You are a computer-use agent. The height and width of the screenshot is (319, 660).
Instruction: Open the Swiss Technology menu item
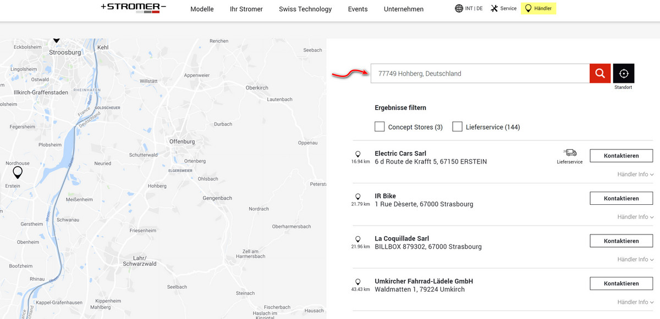pyautogui.click(x=305, y=9)
